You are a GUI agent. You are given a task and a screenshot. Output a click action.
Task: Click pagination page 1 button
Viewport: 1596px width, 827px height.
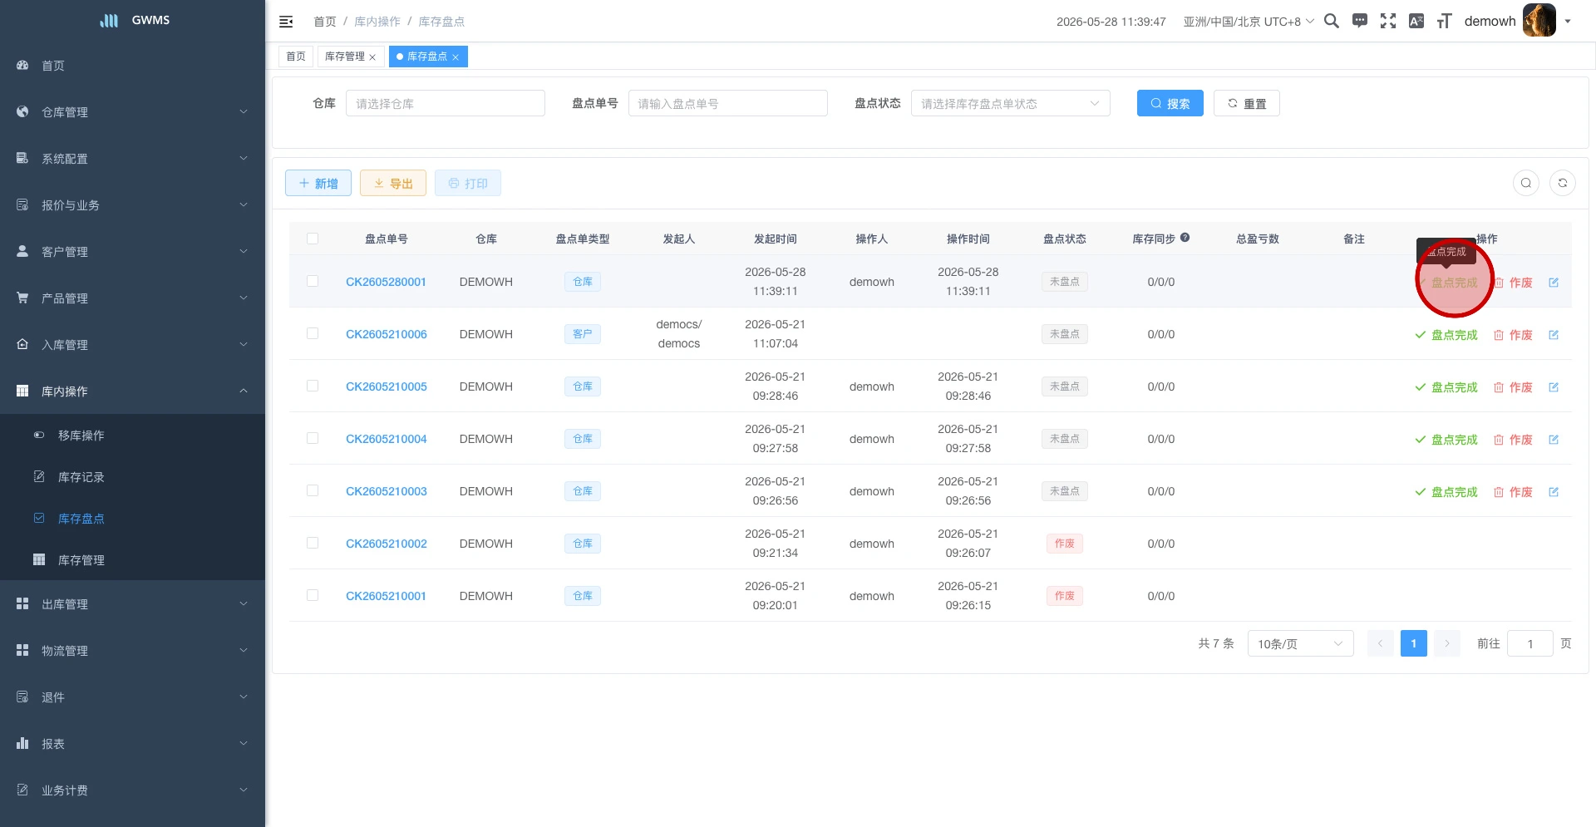(1414, 643)
